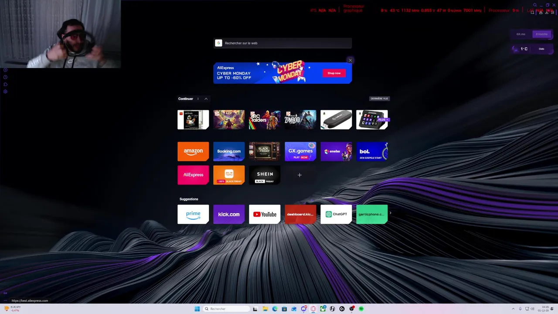The width and height of the screenshot is (558, 314).
Task: Open the Elgato Cam Link product card
Action: point(336,120)
